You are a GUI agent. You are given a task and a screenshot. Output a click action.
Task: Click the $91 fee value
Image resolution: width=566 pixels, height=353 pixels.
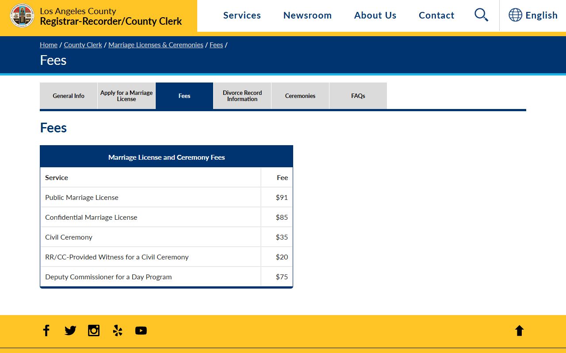(282, 197)
